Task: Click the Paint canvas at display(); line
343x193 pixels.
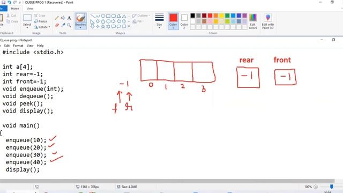Action: pyautogui.click(x=23, y=169)
